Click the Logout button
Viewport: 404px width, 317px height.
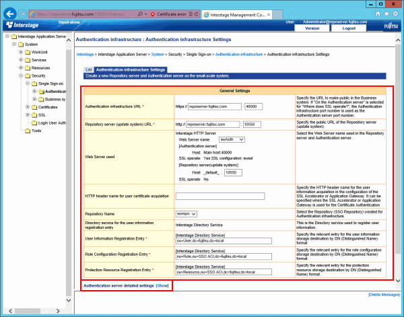coord(349,28)
